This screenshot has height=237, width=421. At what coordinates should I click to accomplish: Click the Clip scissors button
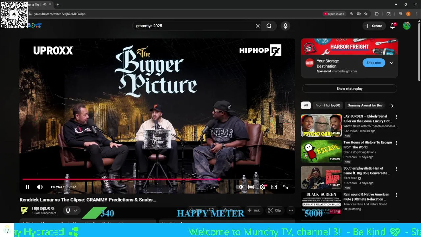(x=274, y=210)
